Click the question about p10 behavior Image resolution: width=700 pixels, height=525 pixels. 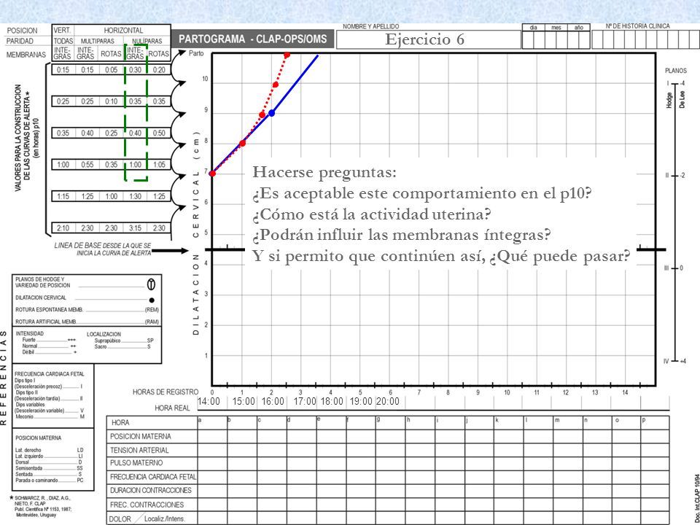(422, 194)
